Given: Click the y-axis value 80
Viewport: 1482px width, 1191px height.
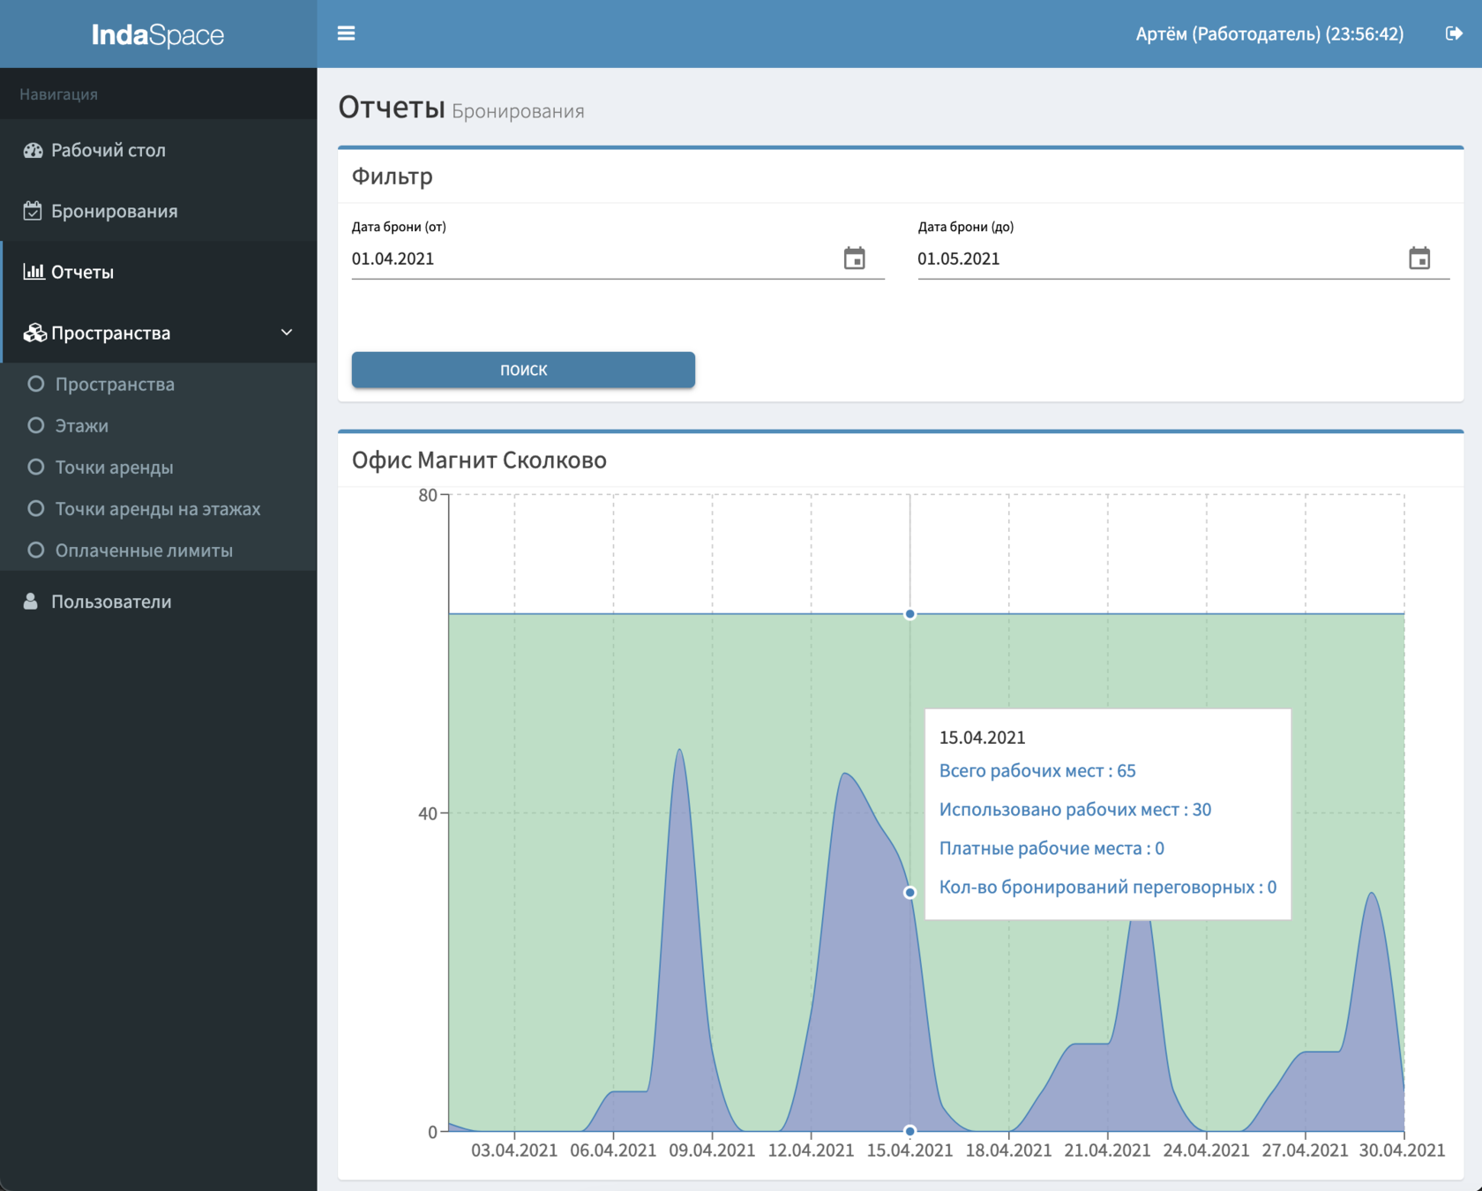Looking at the screenshot, I should [427, 495].
